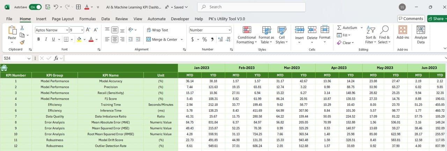Toggle Wrap Text for the cells

pos(157,30)
